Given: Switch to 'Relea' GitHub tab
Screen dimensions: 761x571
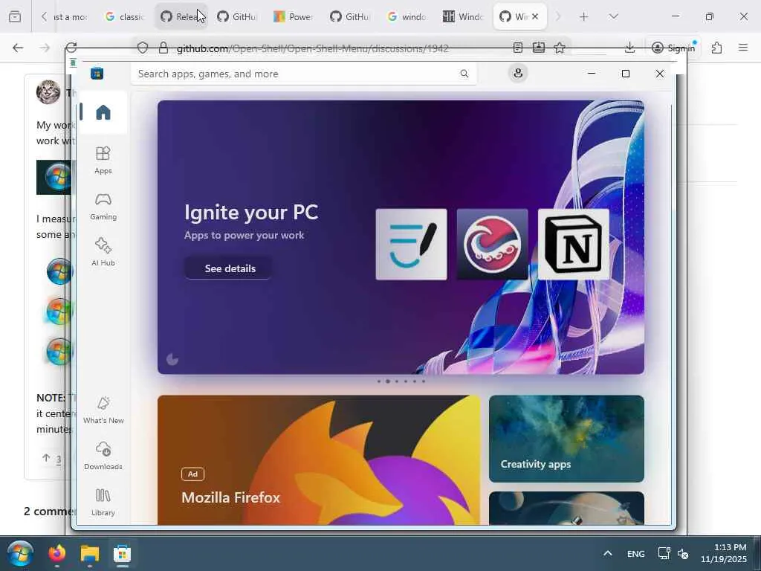Looking at the screenshot, I should 181,17.
